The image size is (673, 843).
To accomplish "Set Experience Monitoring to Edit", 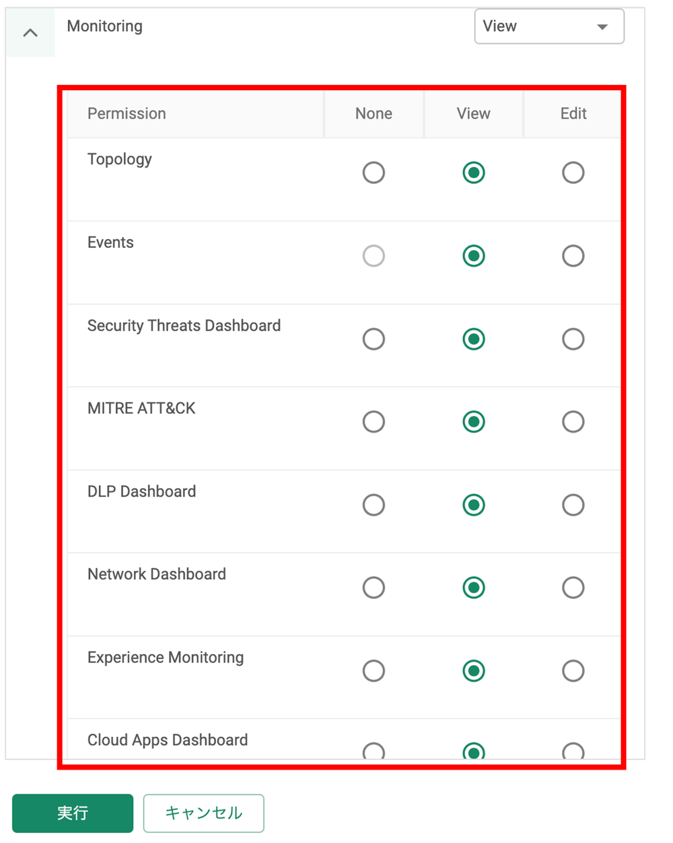I will (573, 671).
